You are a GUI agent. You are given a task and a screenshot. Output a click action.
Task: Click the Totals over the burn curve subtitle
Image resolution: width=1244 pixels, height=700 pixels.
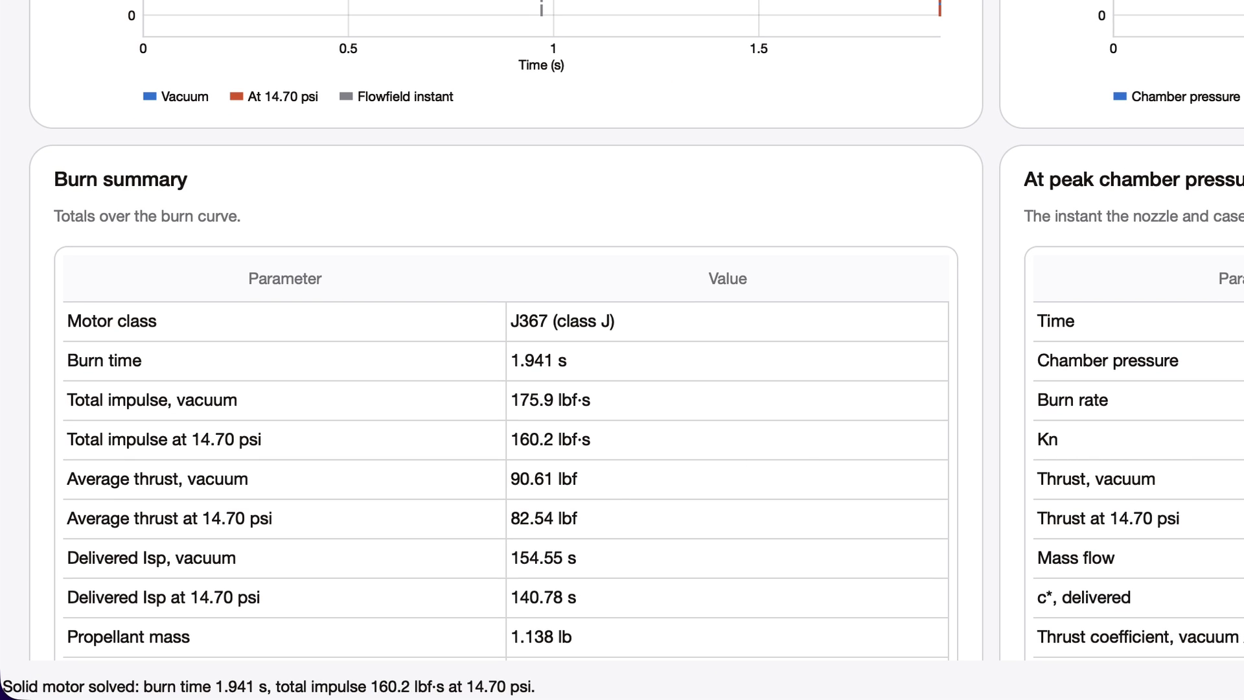[147, 216]
